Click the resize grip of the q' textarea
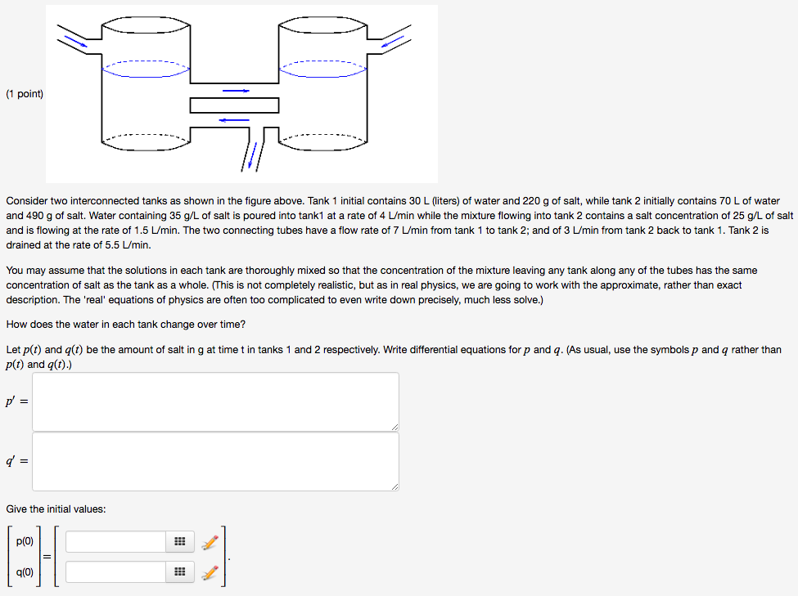This screenshot has width=798, height=596. click(x=395, y=486)
